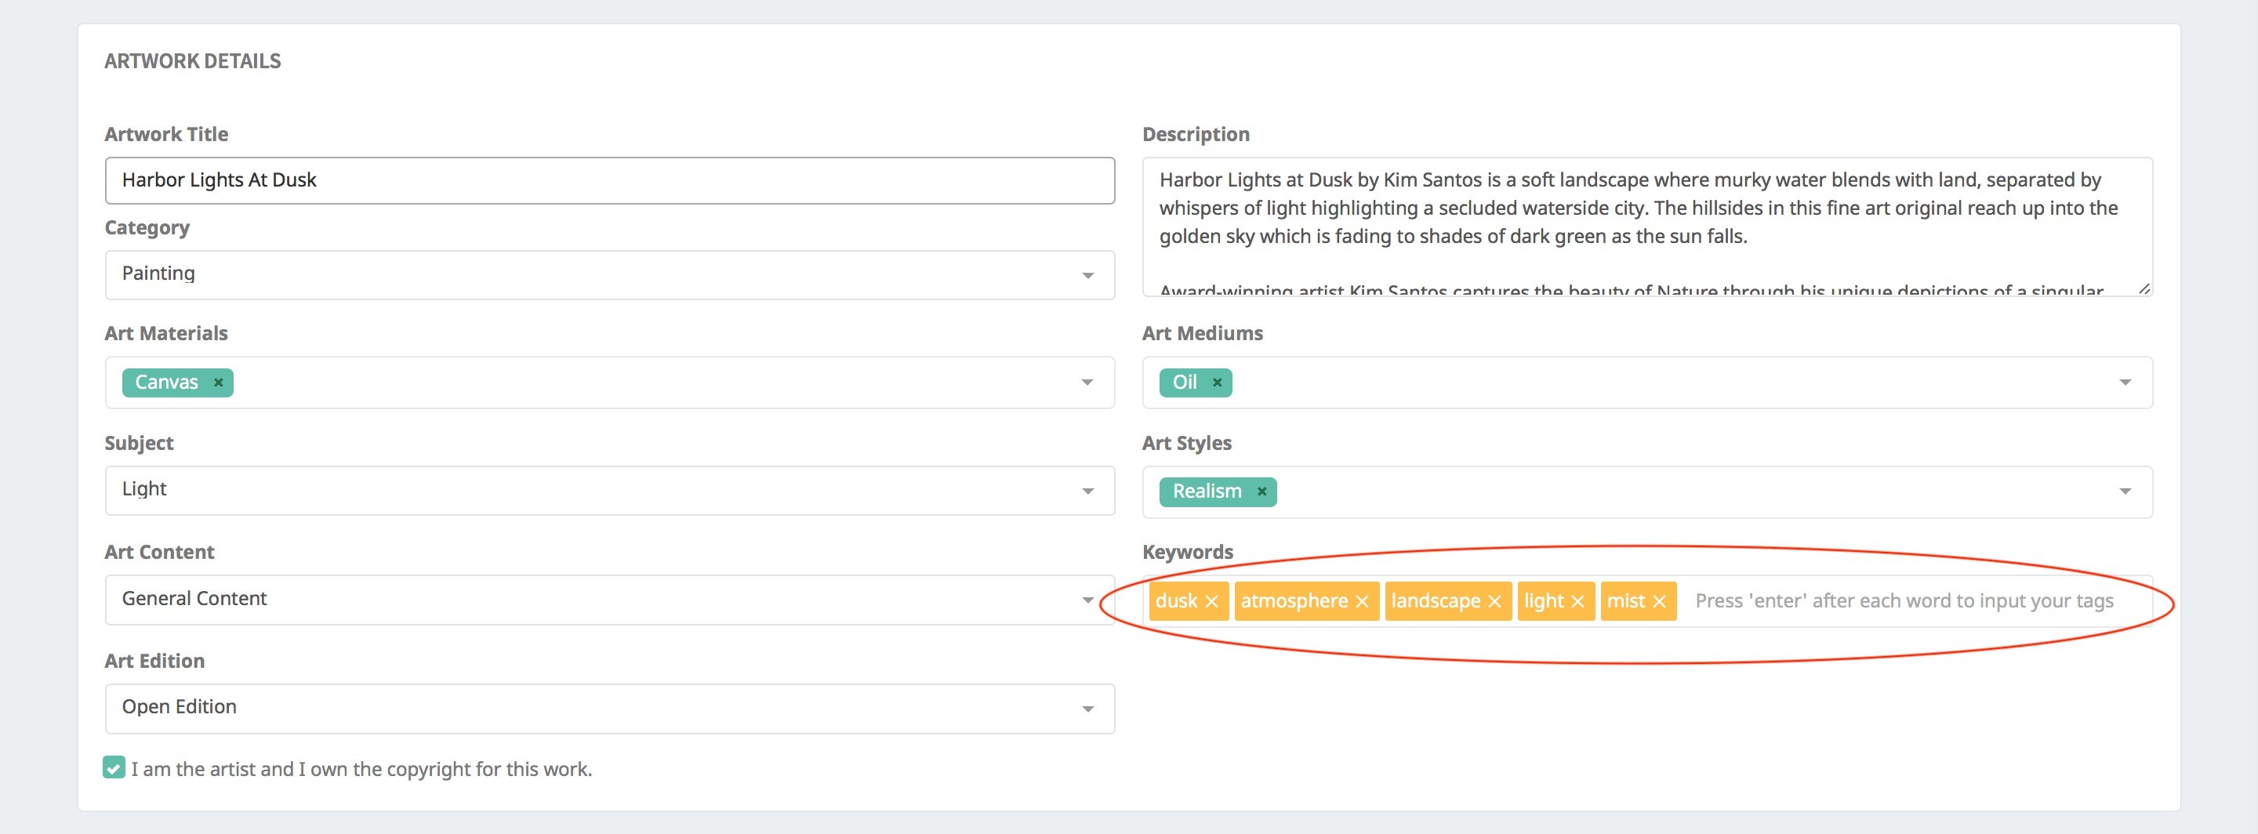Open the Art Styles dropdown arrow

tap(2125, 491)
